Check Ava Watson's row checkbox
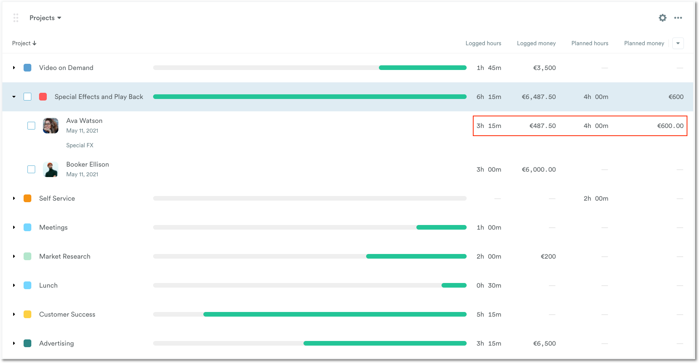 pos(31,126)
